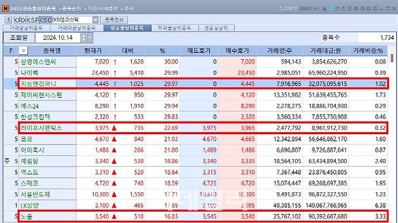398x223 pixels.
Task: Click the lock icon in title bar
Action: click(324, 8)
